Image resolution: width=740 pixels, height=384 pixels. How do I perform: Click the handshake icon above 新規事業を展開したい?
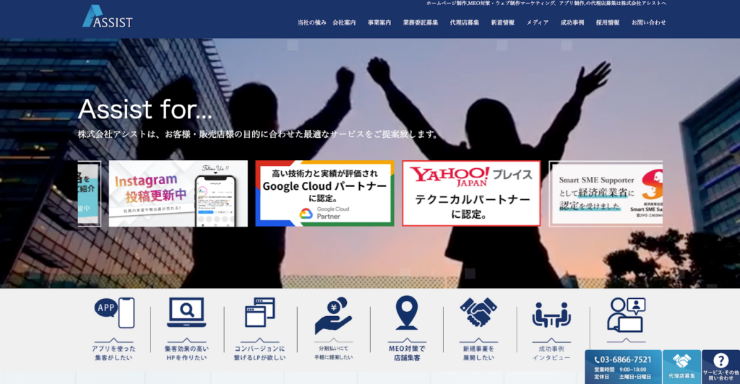click(x=478, y=313)
